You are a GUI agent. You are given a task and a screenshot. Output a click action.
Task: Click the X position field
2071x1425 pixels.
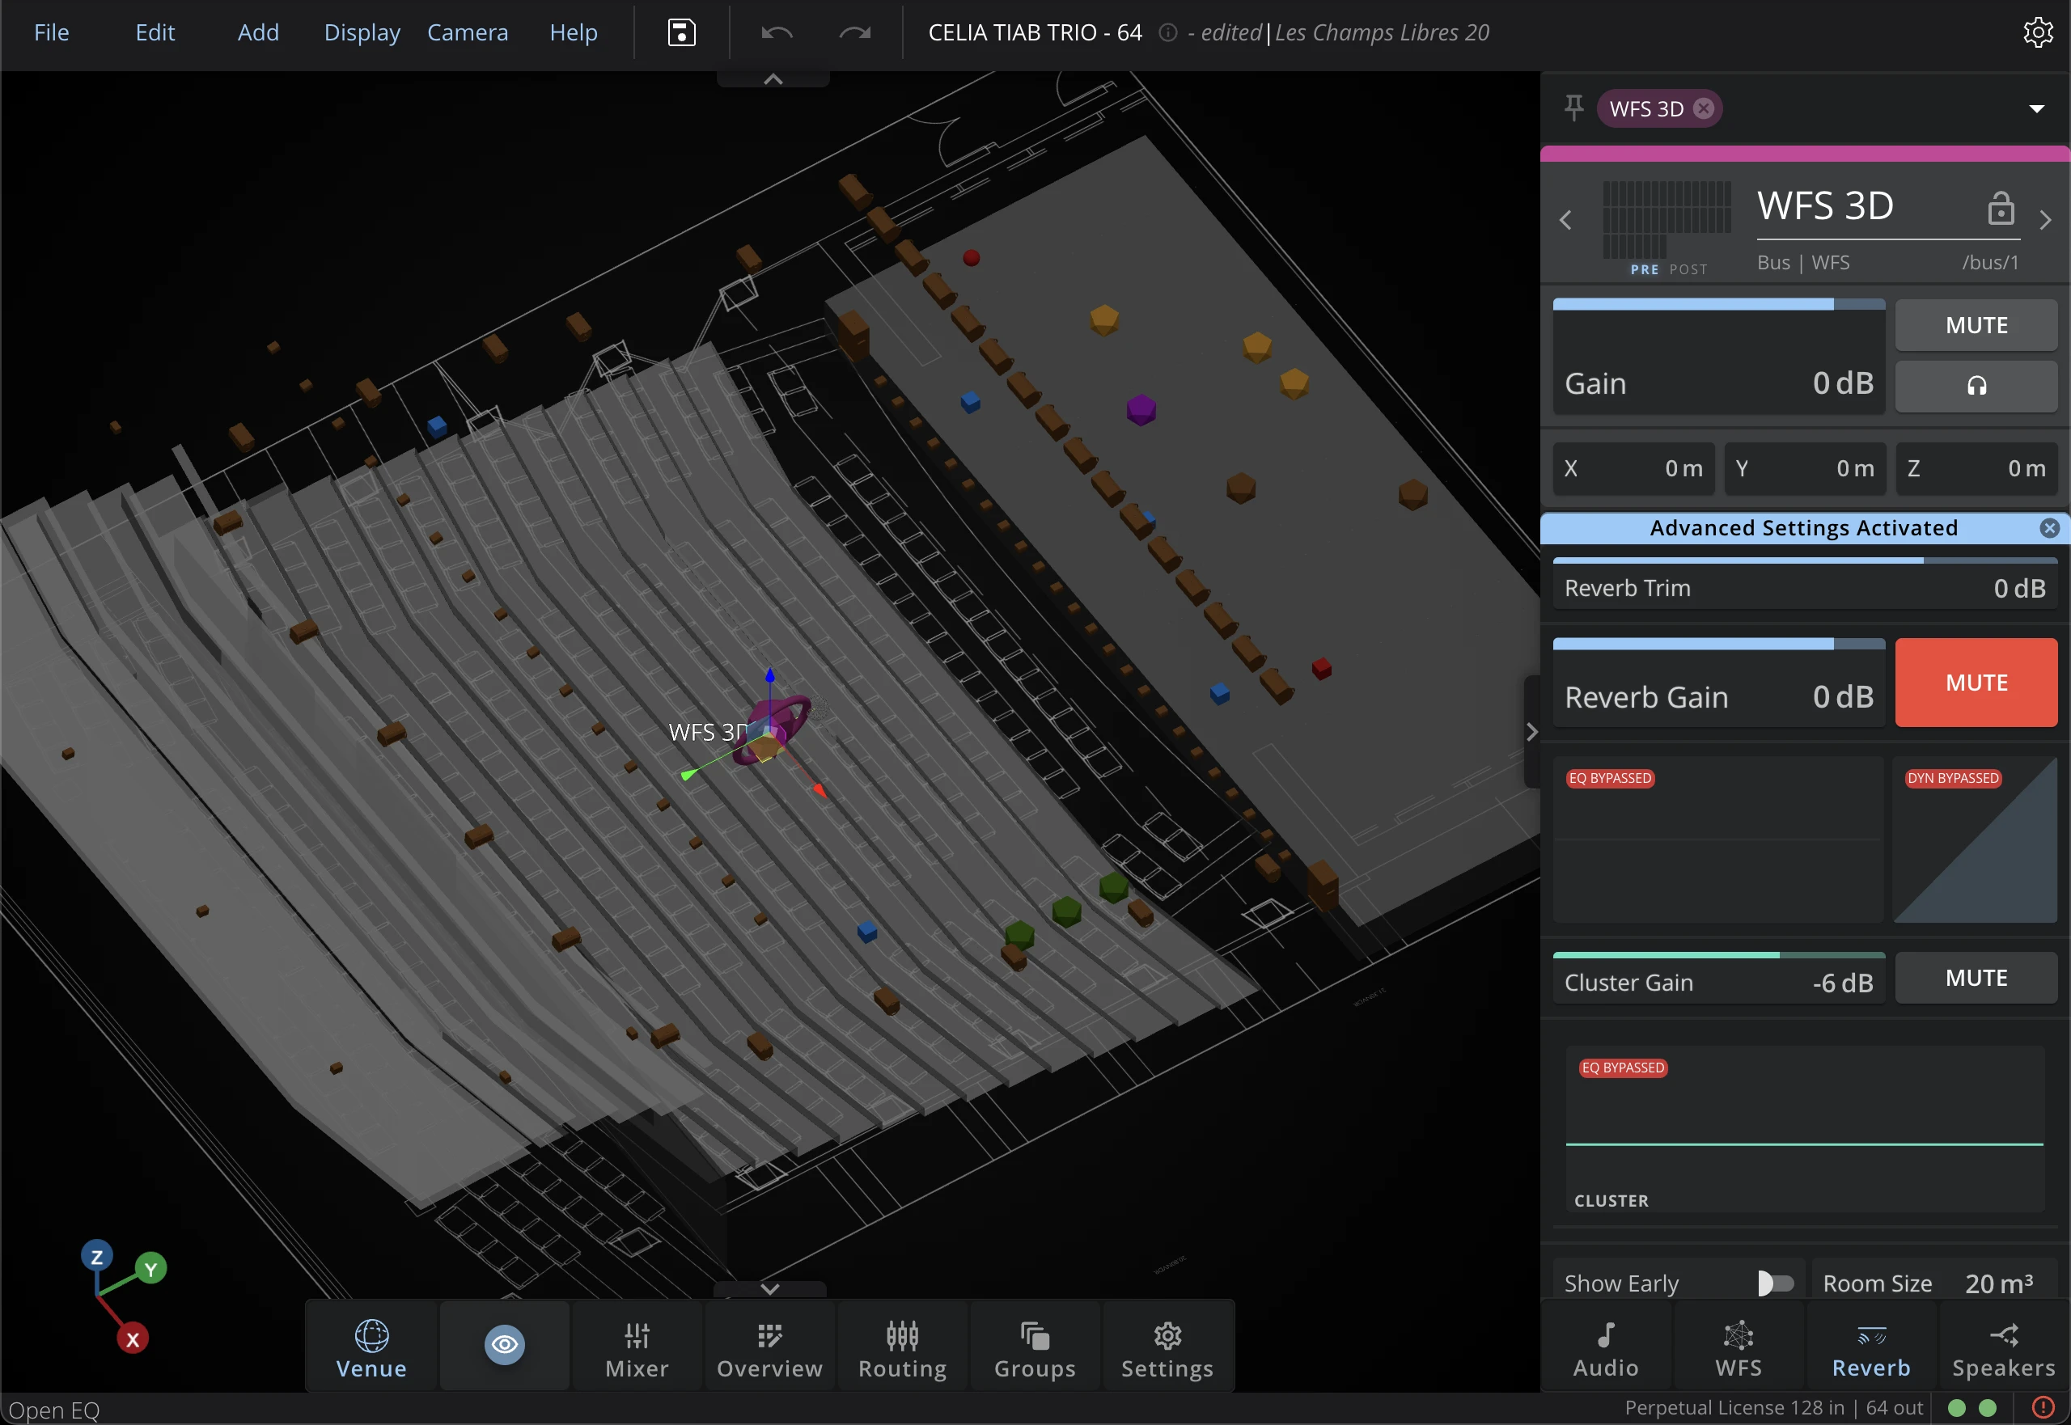click(1633, 469)
